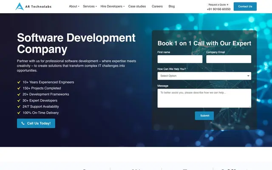This screenshot has width=272, height=170.
Task: Focus the Company Email field
Action: [229, 59]
